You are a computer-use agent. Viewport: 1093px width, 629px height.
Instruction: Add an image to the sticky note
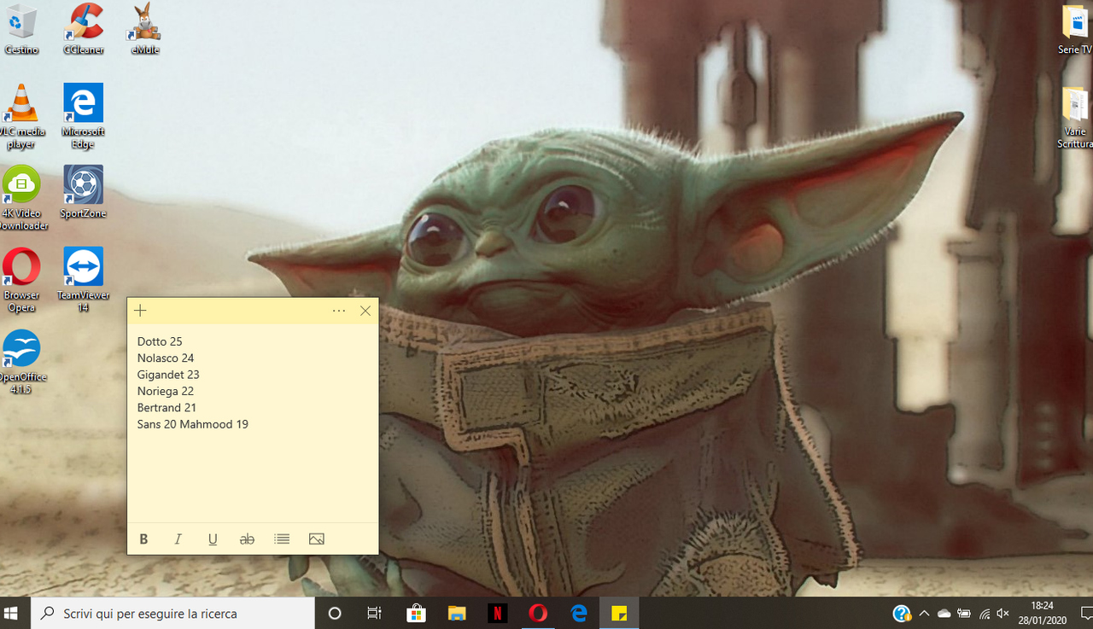point(317,539)
